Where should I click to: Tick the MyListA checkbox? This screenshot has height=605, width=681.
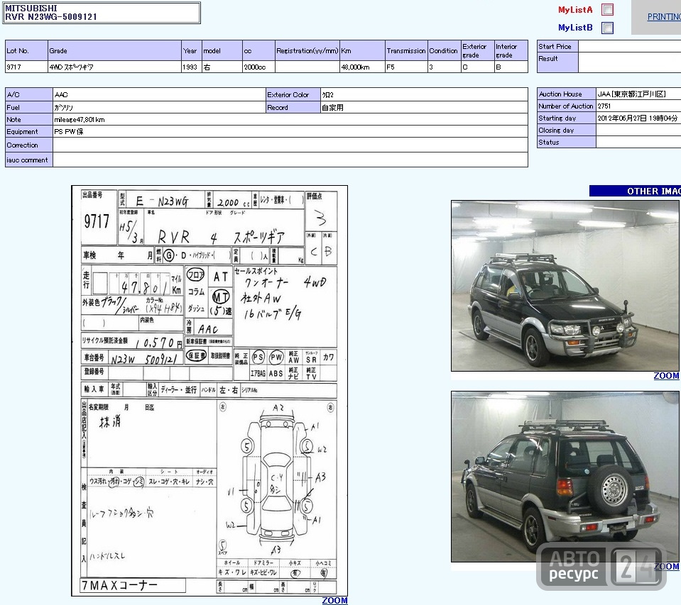point(607,9)
